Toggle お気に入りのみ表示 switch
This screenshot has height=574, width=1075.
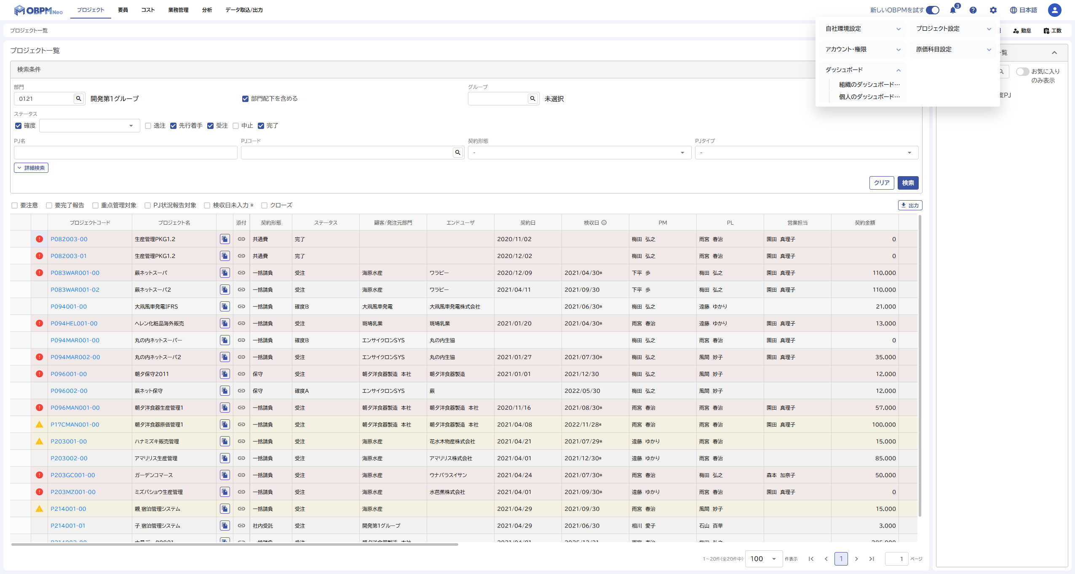1022,72
